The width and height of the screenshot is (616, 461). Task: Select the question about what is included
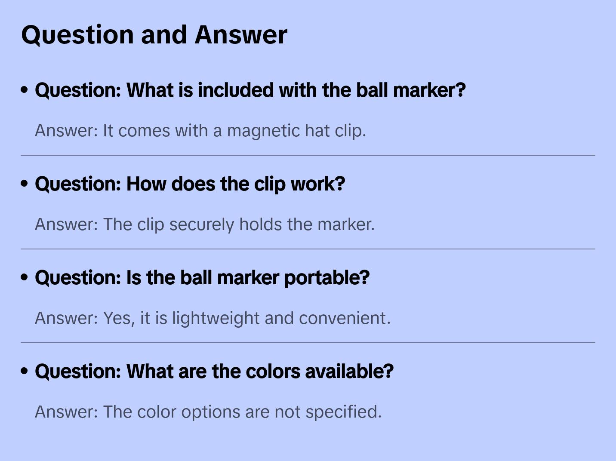[250, 90]
